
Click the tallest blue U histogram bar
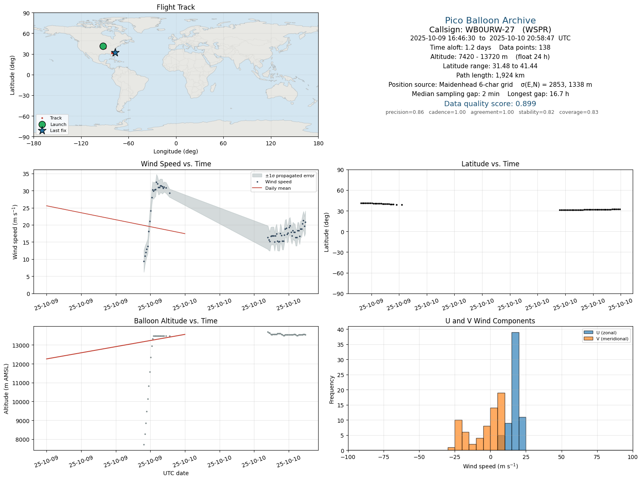click(x=515, y=391)
